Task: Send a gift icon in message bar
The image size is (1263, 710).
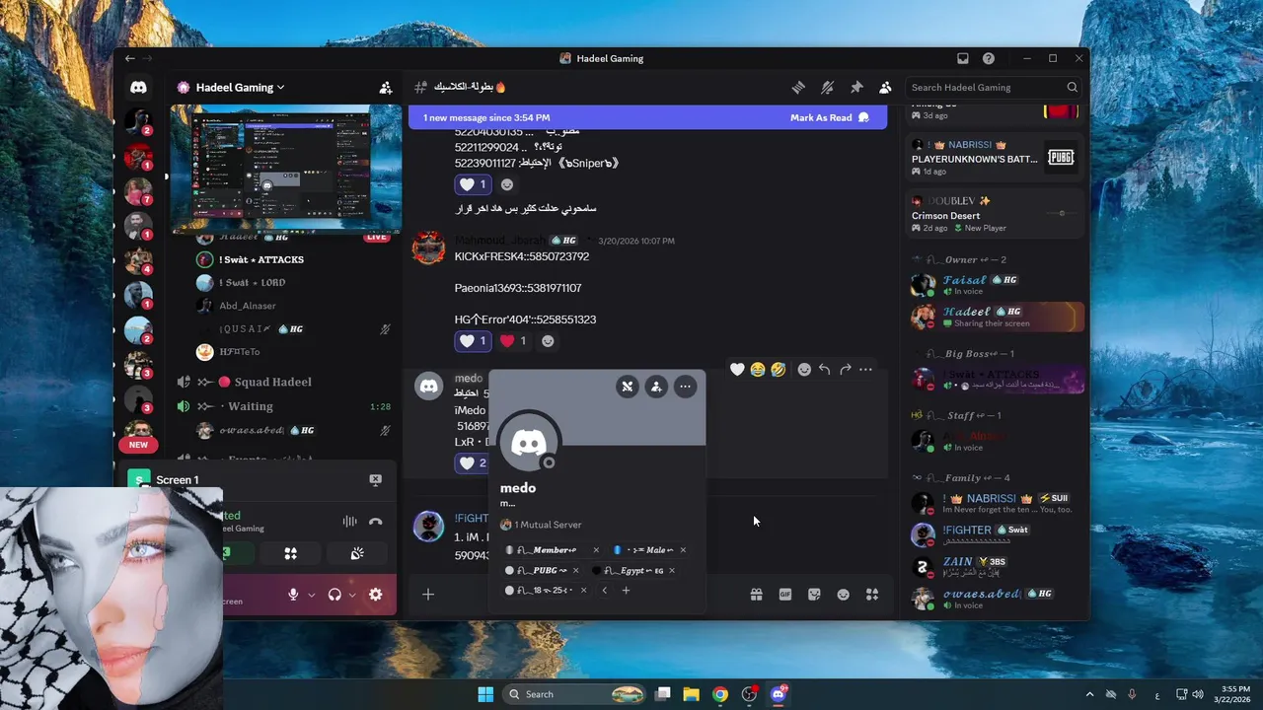Action: click(756, 595)
